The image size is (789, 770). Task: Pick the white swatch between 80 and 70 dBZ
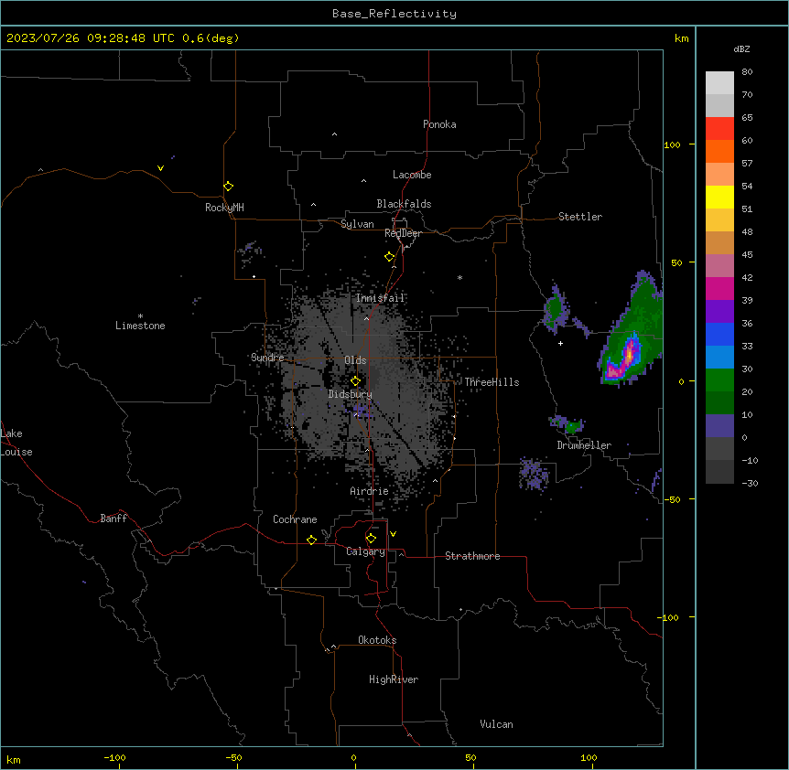click(719, 83)
